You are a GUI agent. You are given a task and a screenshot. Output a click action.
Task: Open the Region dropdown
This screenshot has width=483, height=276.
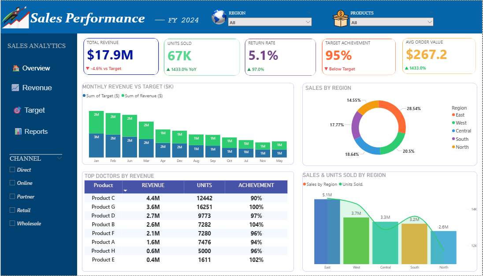(x=270, y=22)
